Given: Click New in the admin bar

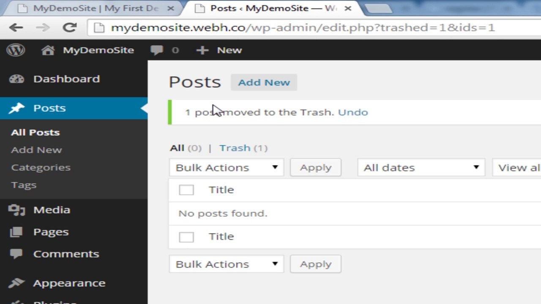Looking at the screenshot, I should point(229,50).
